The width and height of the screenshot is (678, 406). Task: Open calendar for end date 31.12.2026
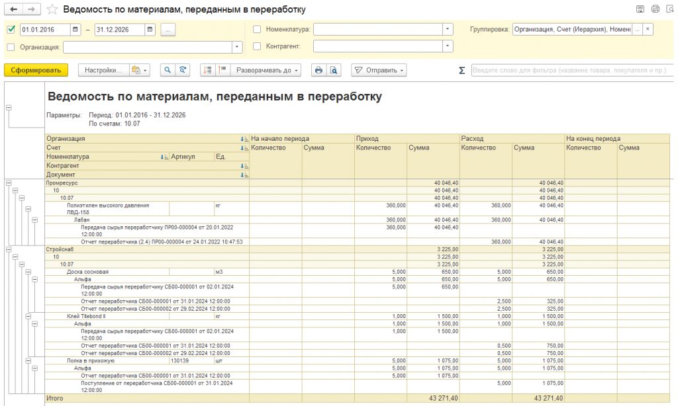[150, 29]
